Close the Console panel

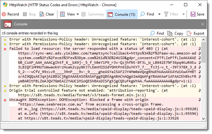[202, 24]
